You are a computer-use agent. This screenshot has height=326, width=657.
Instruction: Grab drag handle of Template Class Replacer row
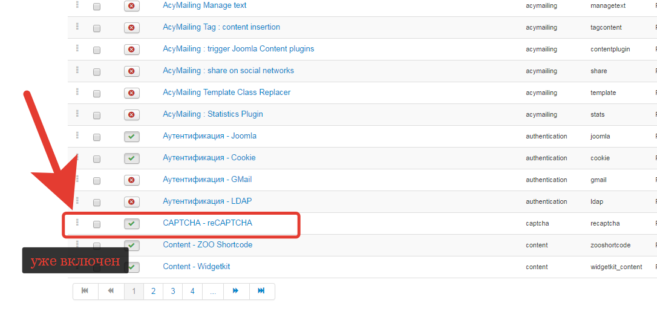click(x=77, y=91)
